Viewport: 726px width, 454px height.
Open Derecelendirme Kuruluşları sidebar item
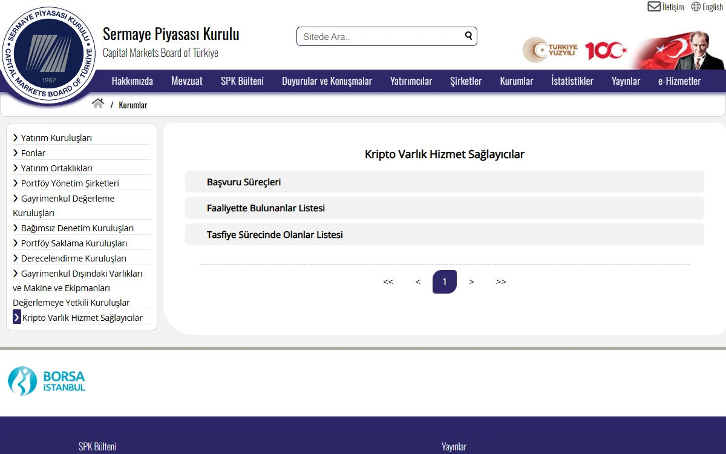pyautogui.click(x=73, y=258)
